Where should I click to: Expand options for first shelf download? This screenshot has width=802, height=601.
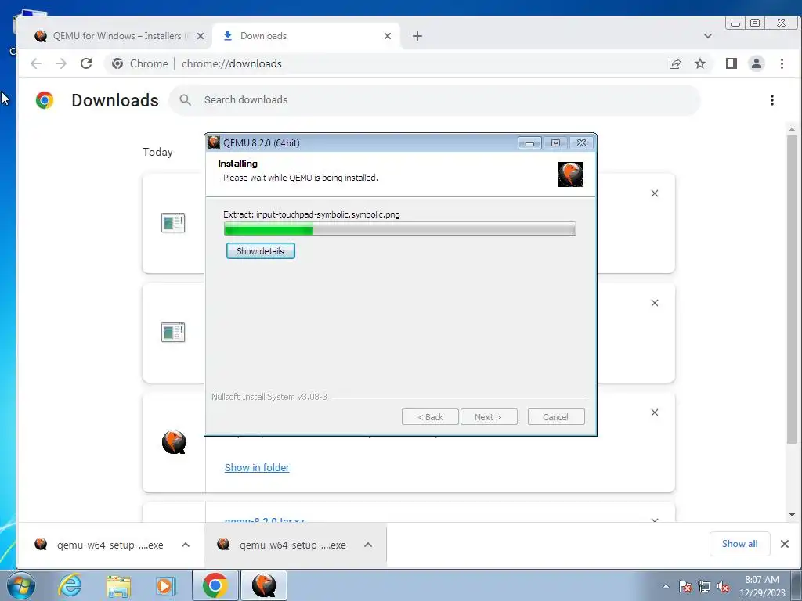tap(186, 545)
